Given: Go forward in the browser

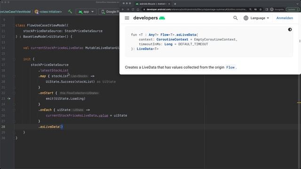Looking at the screenshot, I should 128,9.
